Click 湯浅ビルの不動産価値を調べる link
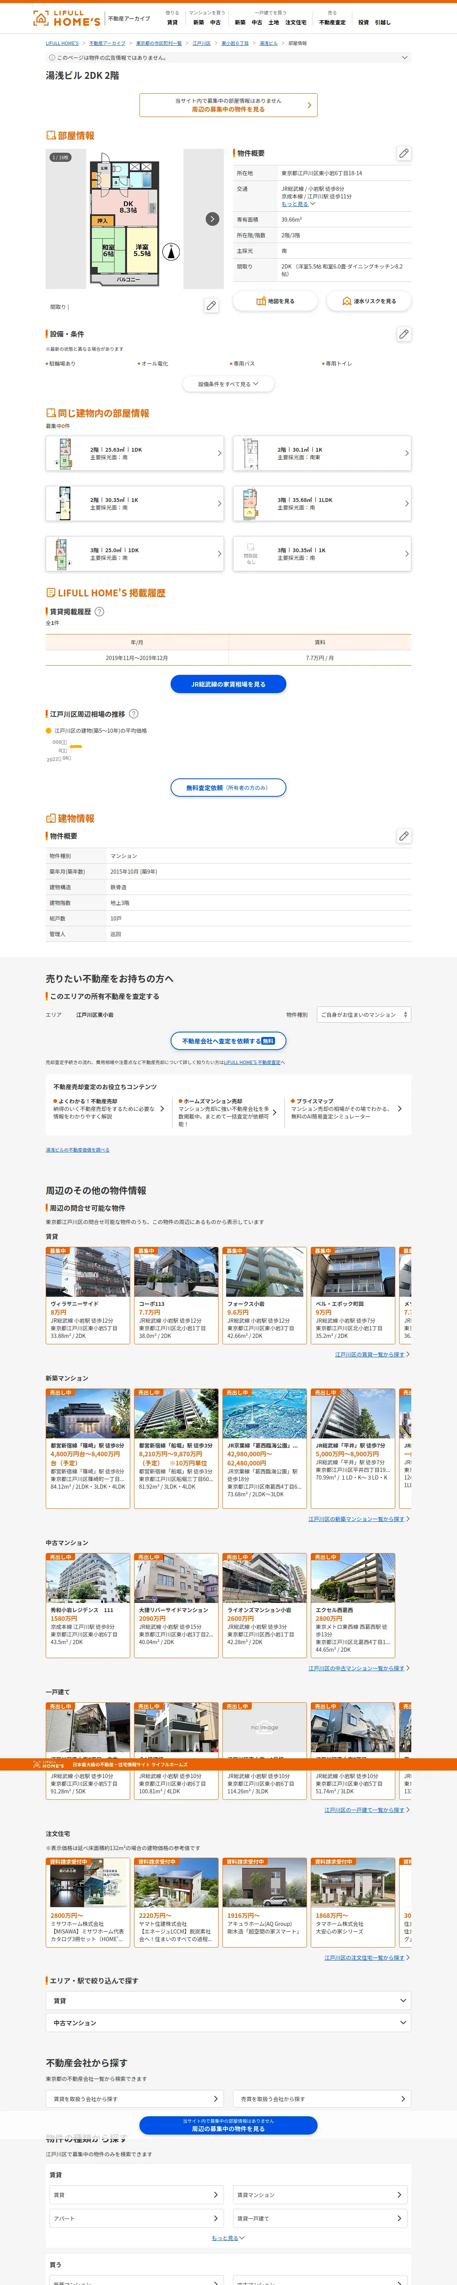Screen dimensions: 457x2285 pos(78,1150)
